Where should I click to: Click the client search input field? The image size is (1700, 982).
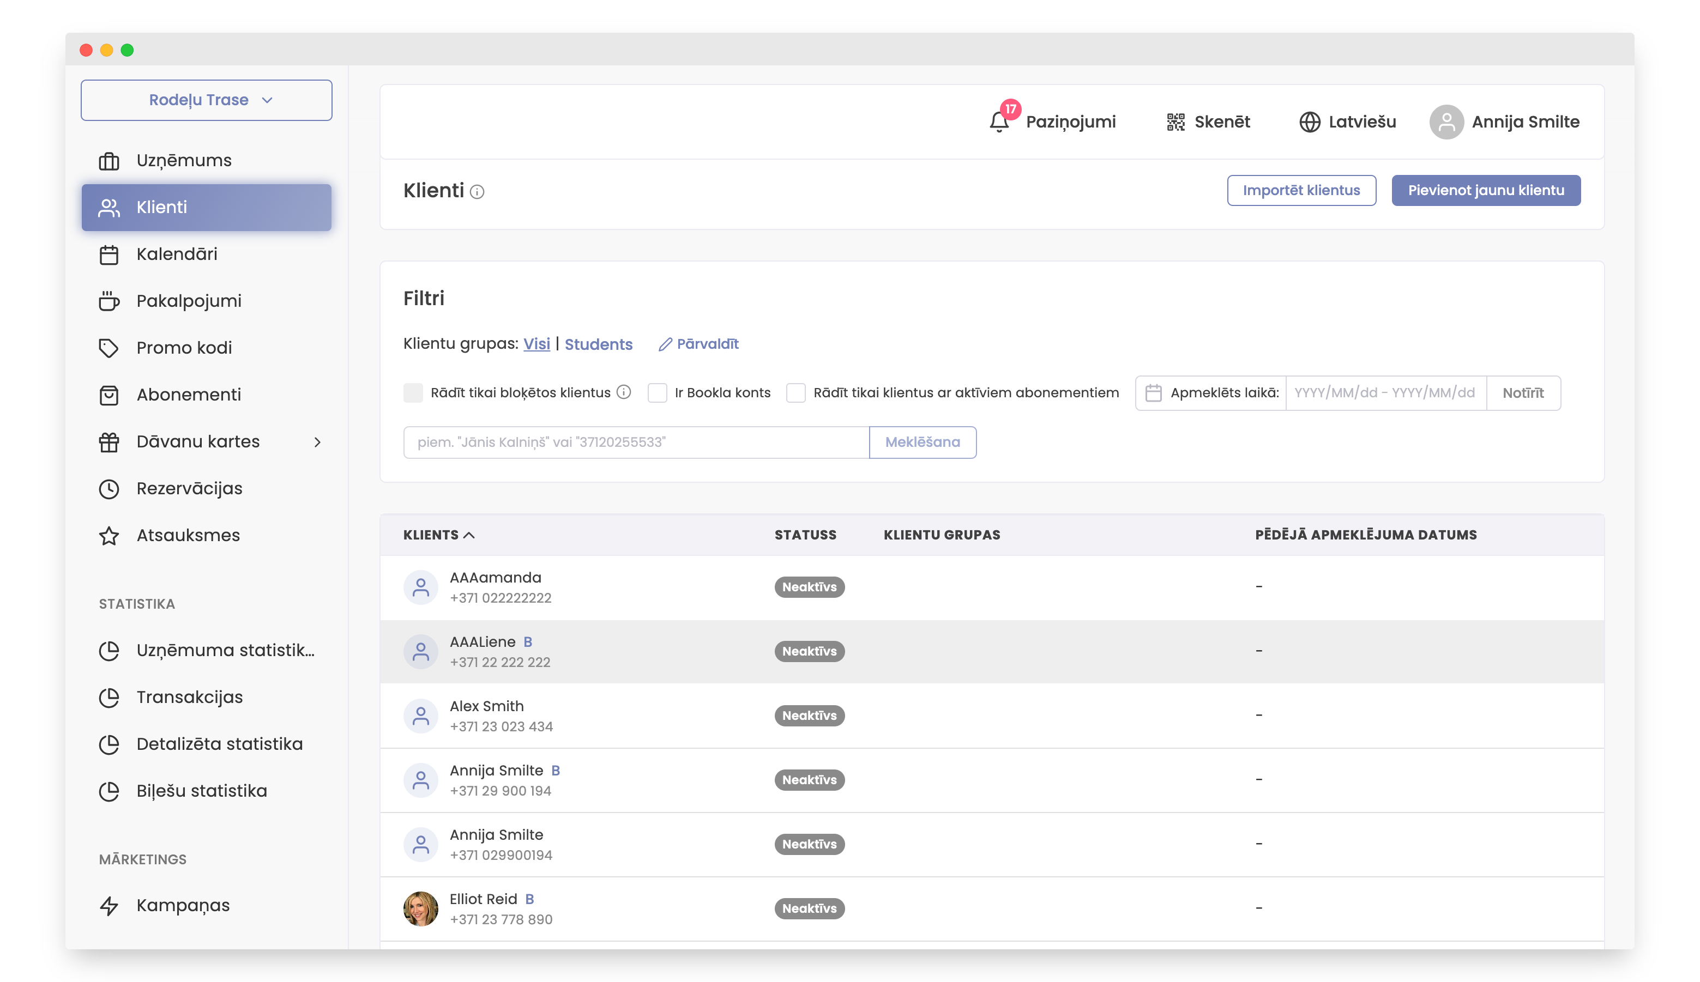[636, 442]
